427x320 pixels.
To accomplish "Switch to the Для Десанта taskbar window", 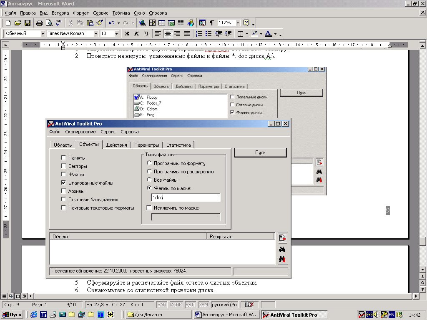I will click(158, 315).
